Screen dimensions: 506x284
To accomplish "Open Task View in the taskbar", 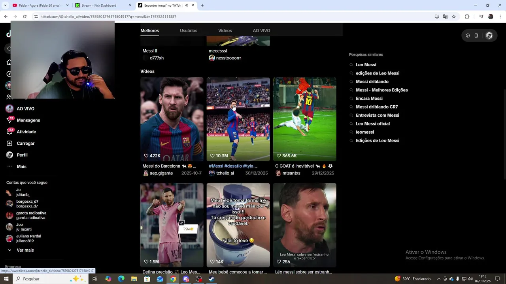I will coord(95,279).
